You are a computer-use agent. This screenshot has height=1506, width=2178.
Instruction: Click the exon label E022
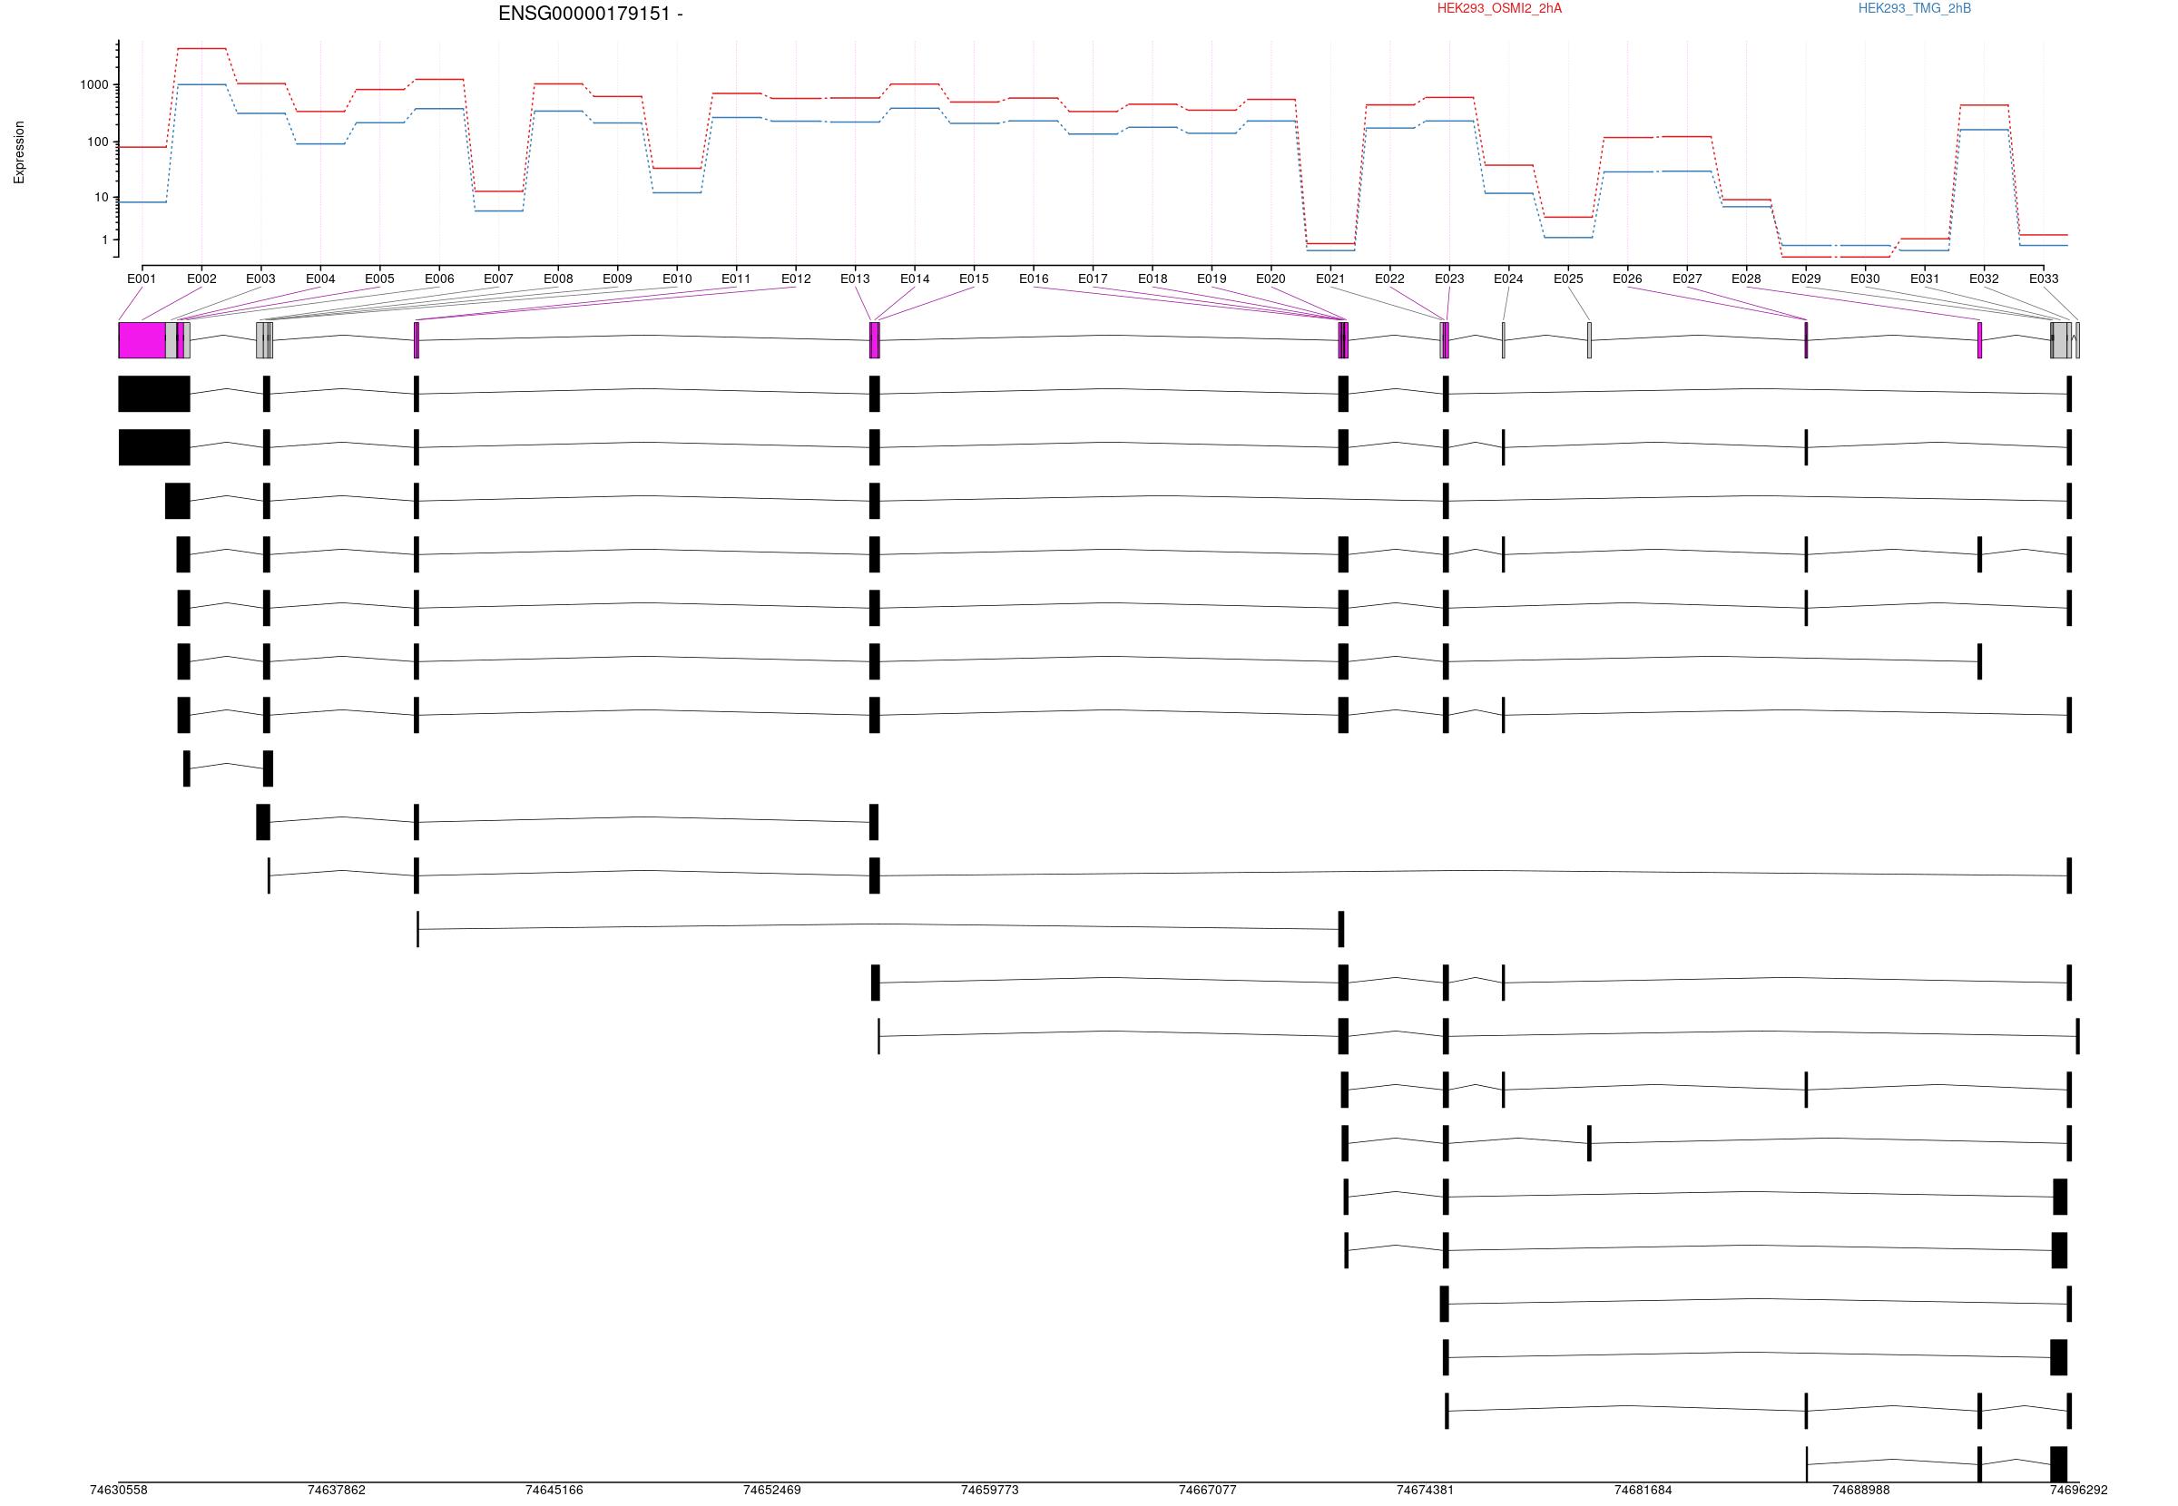pos(1389,279)
